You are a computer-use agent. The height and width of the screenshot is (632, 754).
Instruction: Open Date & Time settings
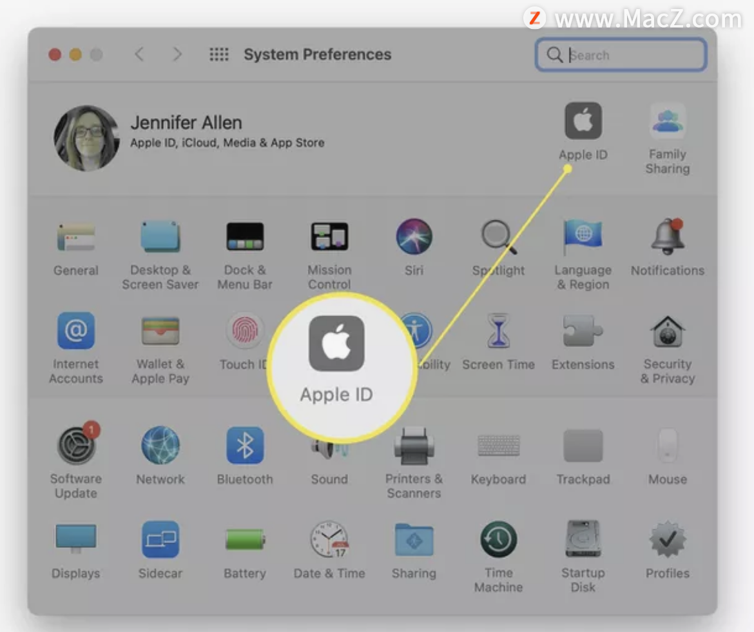point(329,539)
